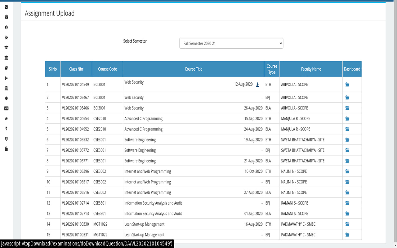Open the institution icon just below airplane icon
Viewport: 397px width, 248px height.
pyautogui.click(x=6, y=88)
